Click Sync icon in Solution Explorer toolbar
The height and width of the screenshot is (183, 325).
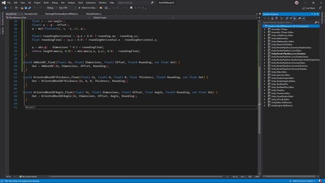coord(287,18)
